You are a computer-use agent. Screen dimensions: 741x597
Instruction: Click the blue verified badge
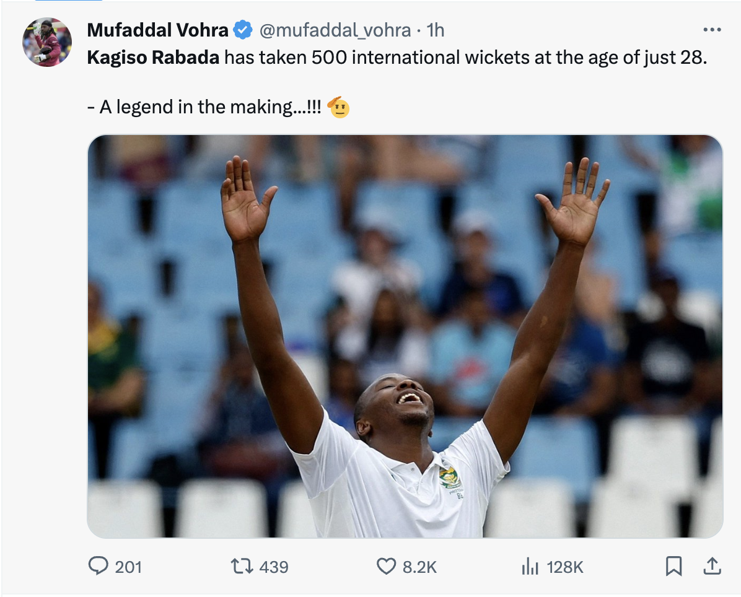[242, 30]
